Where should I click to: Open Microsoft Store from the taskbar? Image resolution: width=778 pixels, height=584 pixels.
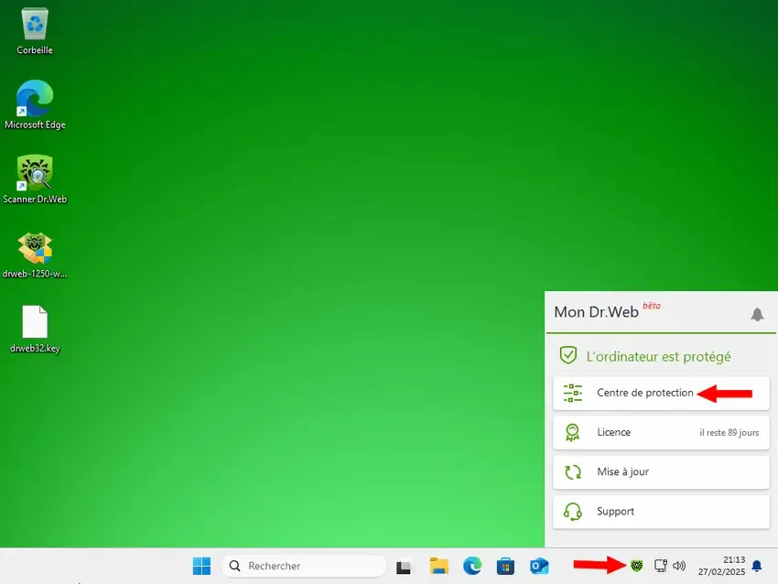(x=505, y=566)
